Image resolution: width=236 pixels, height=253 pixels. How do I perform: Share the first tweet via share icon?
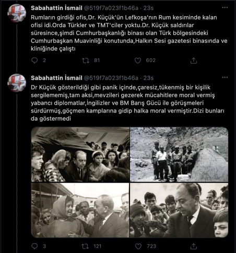tap(194, 60)
